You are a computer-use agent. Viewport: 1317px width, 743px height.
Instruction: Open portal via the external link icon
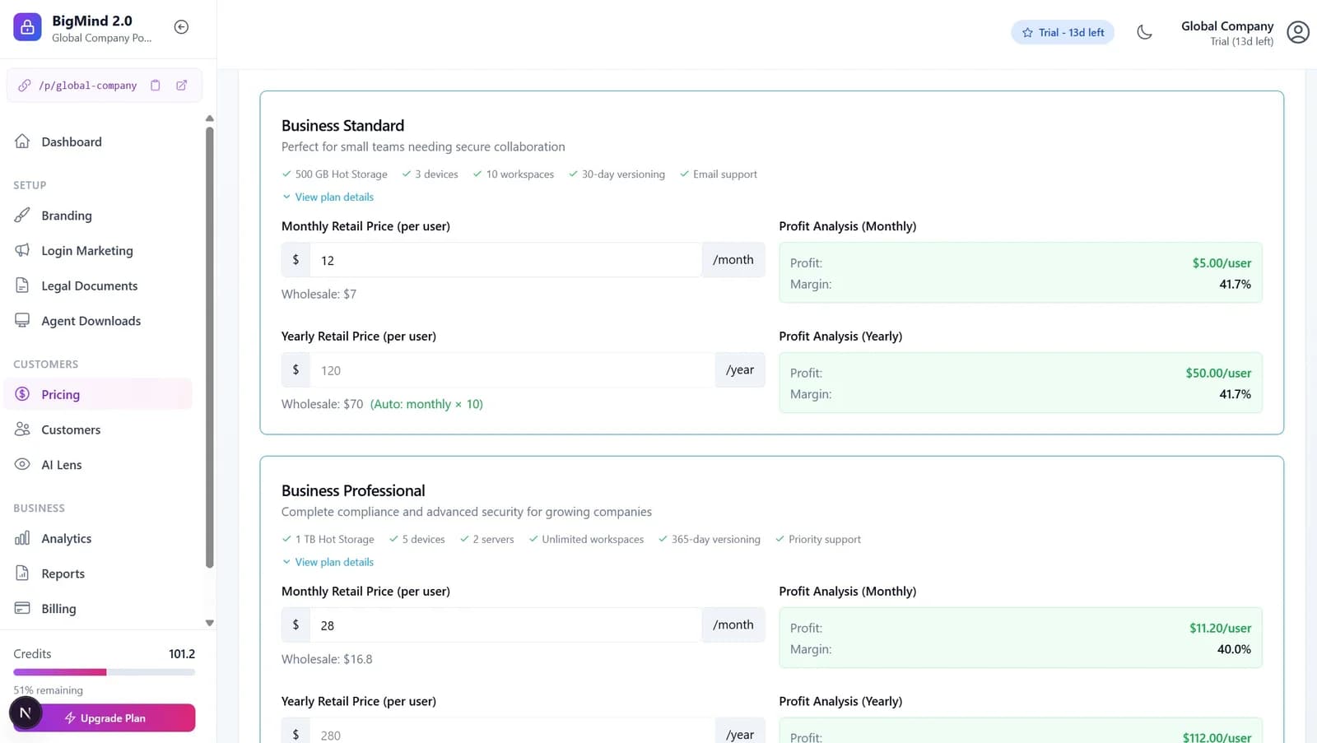click(x=181, y=85)
